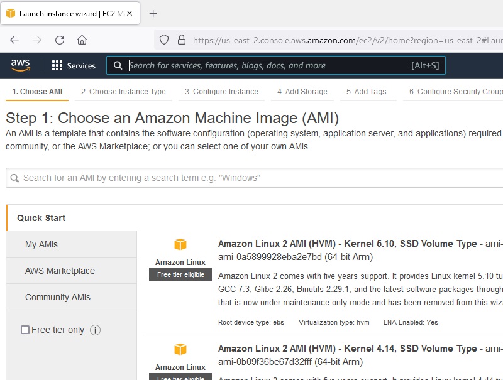
Task: Close the Launch instance wizard tab
Action: 130,13
